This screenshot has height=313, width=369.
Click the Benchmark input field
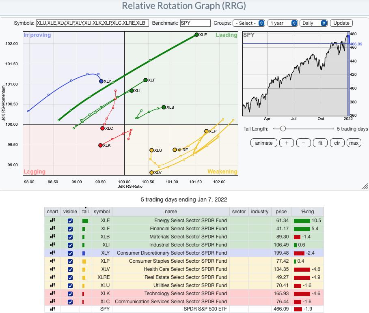195,23
